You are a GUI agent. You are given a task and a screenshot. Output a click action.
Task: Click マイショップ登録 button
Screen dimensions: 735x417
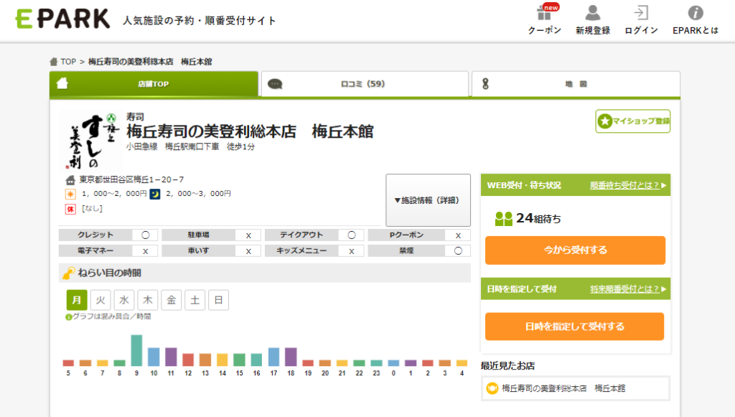coord(633,121)
